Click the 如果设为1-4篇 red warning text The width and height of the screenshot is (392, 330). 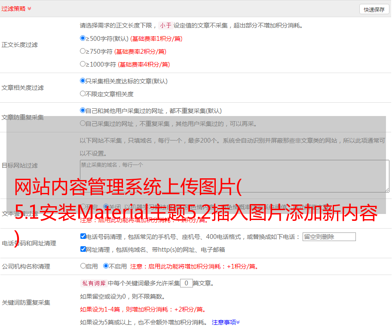pos(143,309)
